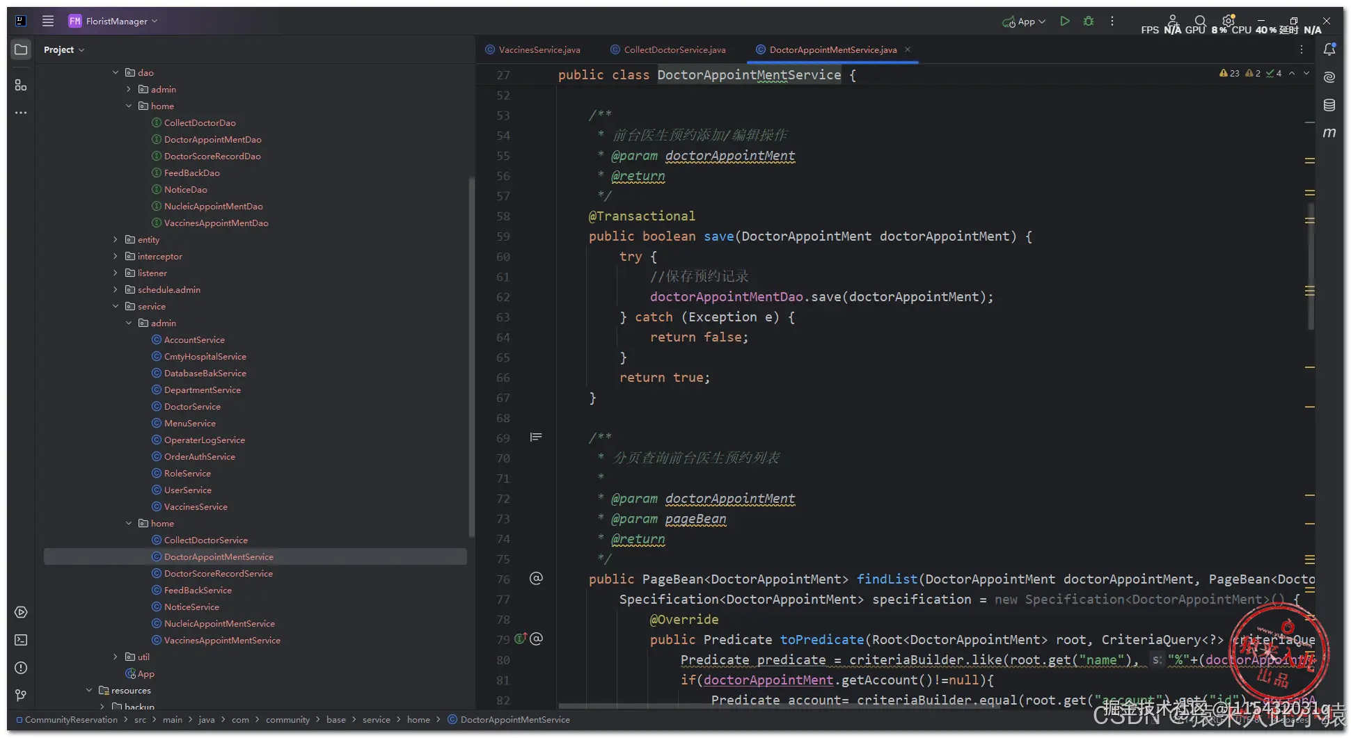Open Search Everywhere magnifier
This screenshot has height=738, width=1351.
[1200, 21]
